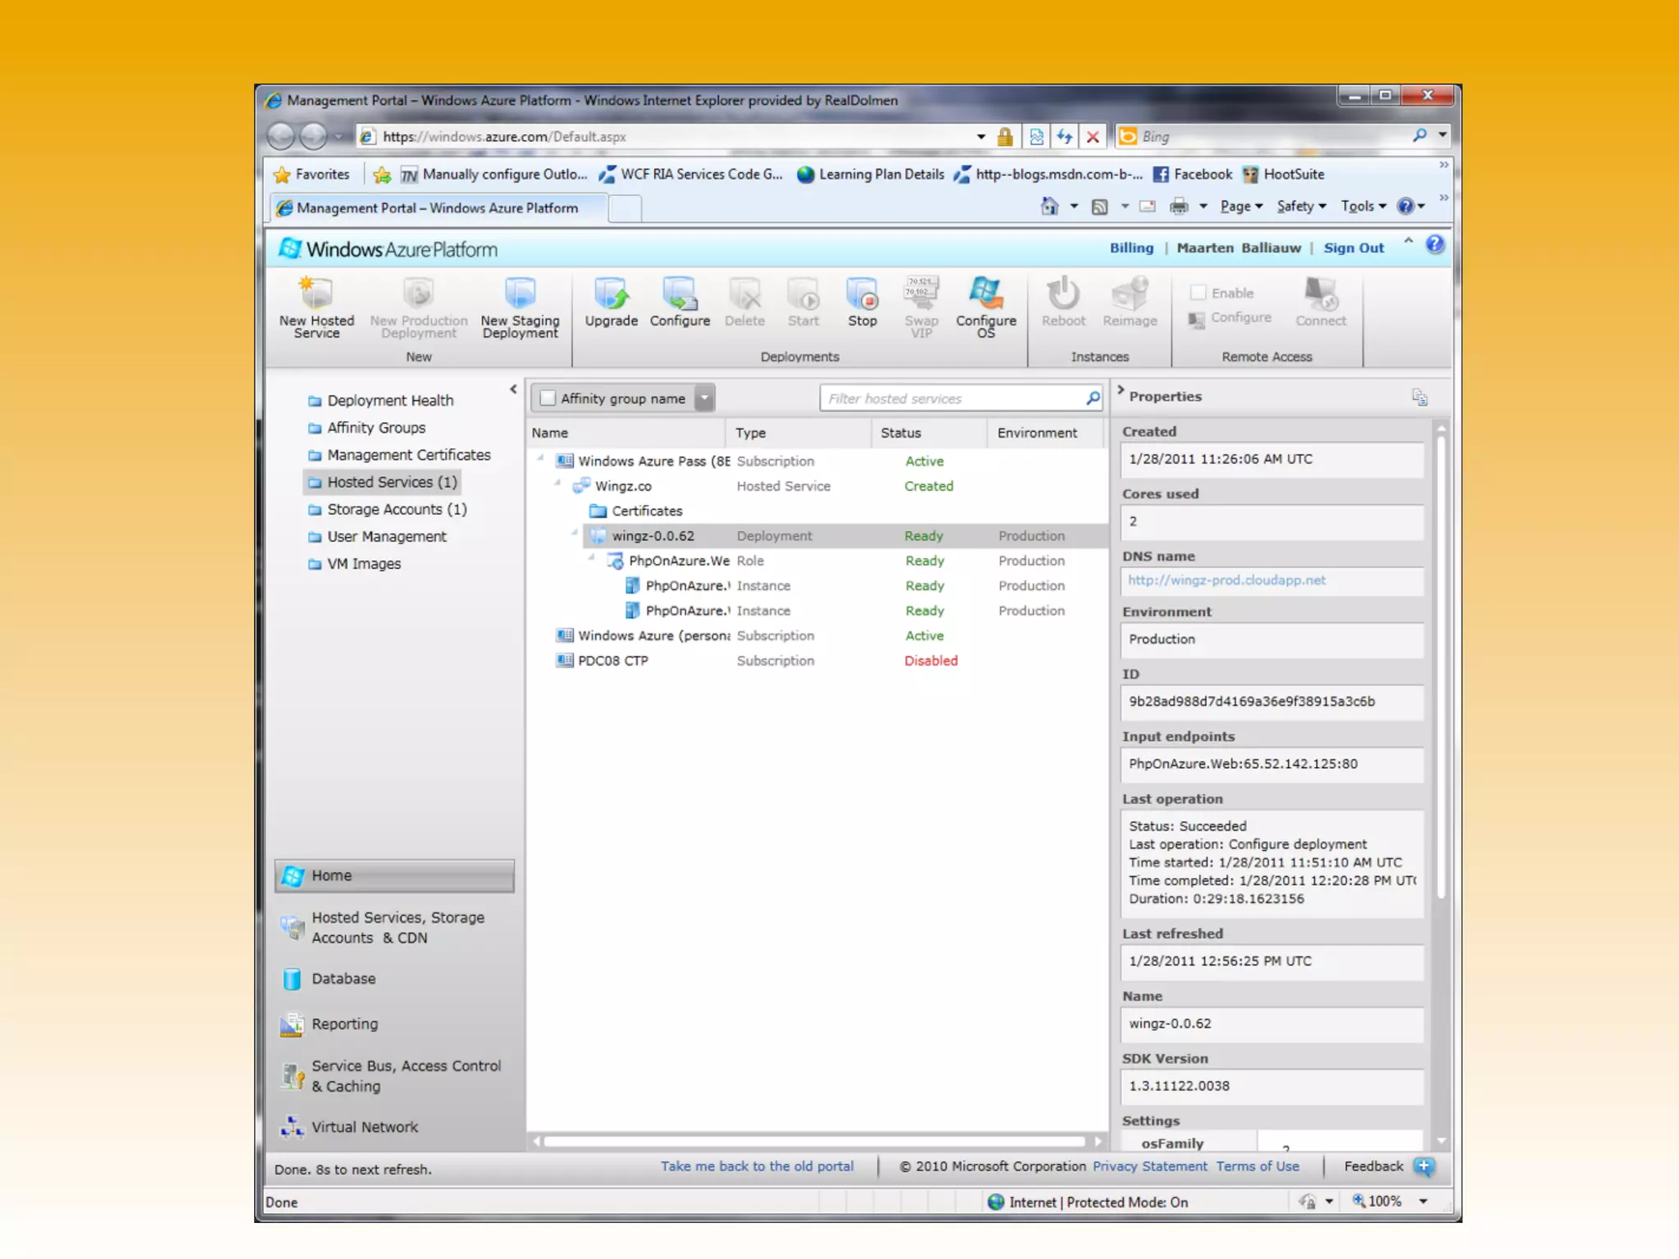This screenshot has width=1679, height=1259.
Task: Open the Page menu
Action: click(x=1241, y=207)
